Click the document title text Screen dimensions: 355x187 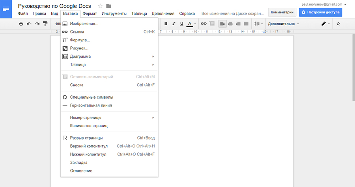click(54, 6)
